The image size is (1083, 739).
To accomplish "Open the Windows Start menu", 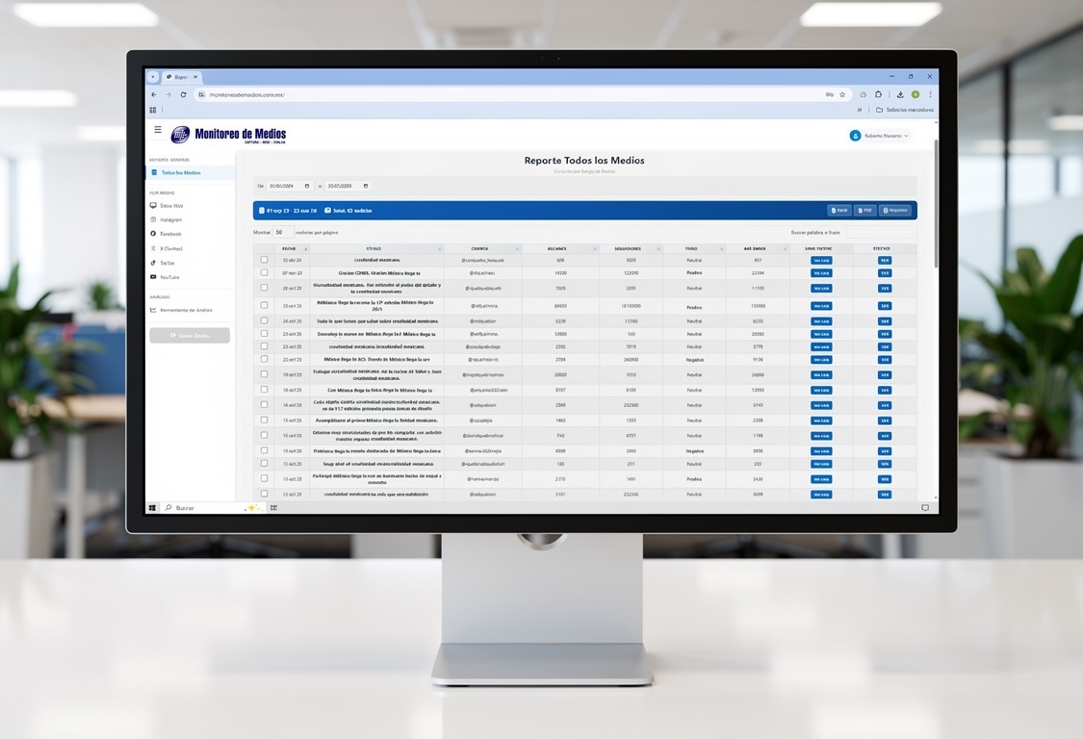I will [x=152, y=507].
